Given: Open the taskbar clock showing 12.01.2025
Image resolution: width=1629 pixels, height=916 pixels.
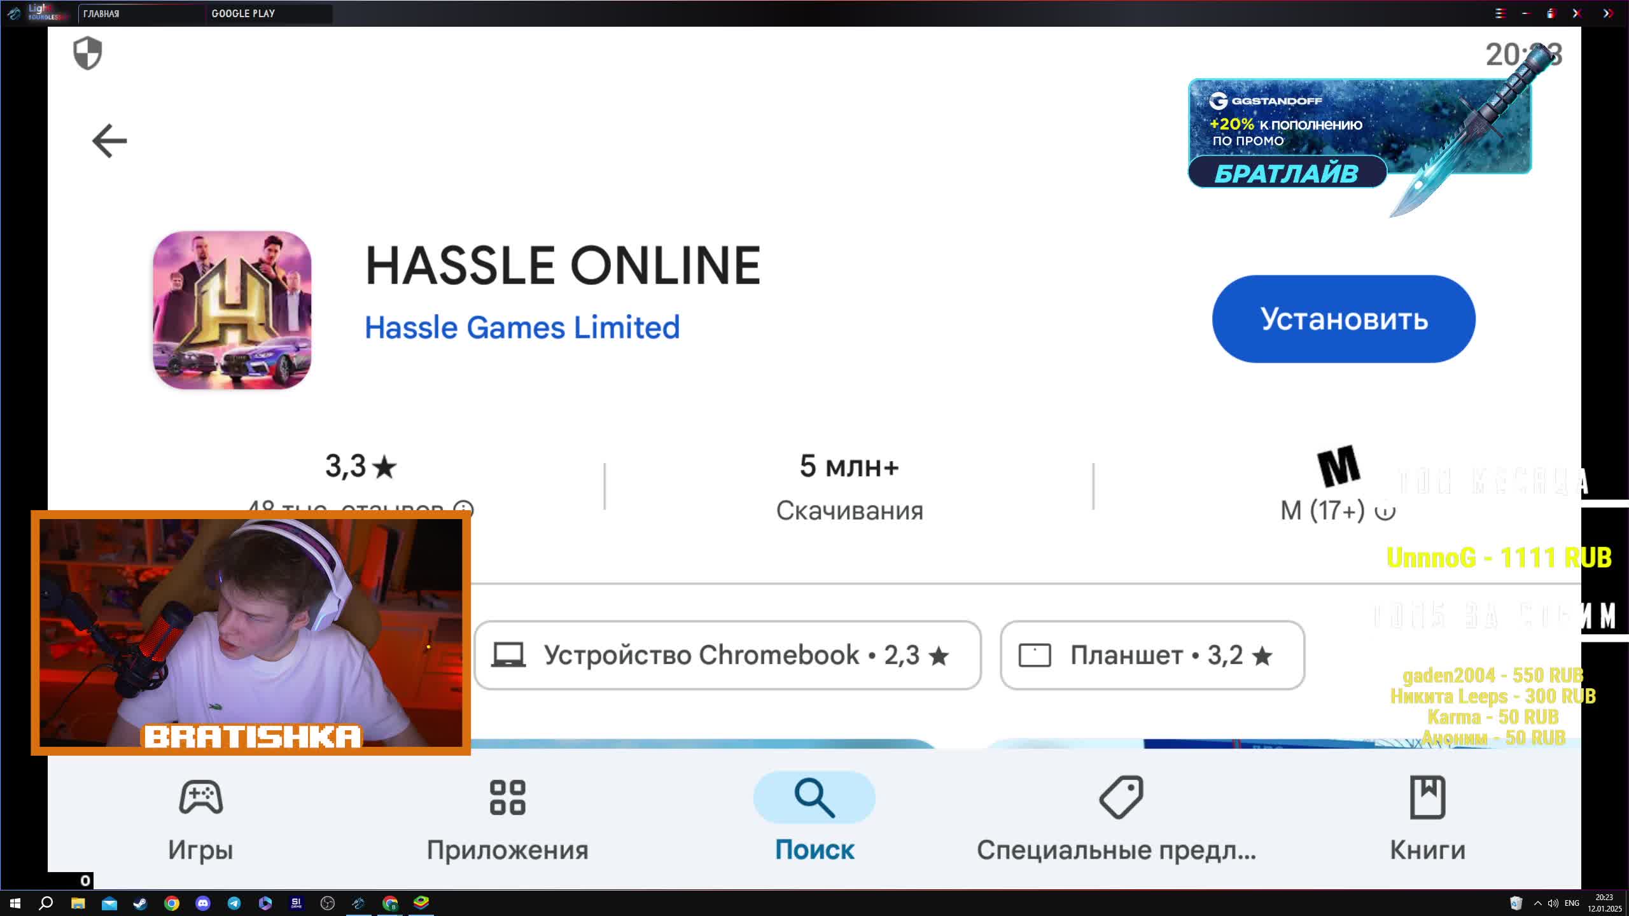Looking at the screenshot, I should [x=1604, y=903].
